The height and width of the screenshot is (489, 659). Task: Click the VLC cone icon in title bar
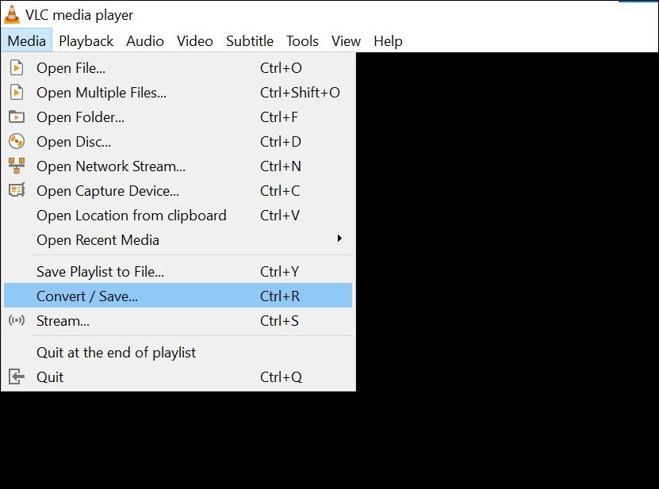point(12,15)
